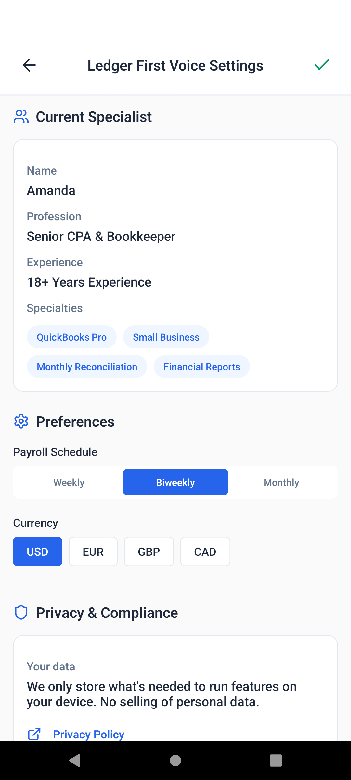This screenshot has width=351, height=780.
Task: Confirm settings with the green checkmark
Action: (321, 65)
